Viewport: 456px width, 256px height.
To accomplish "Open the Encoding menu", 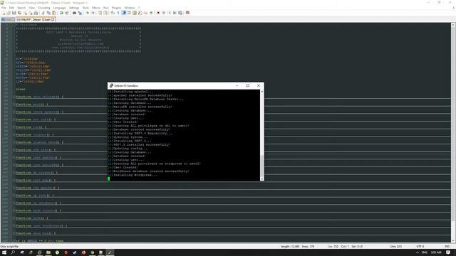I will pos(44,8).
